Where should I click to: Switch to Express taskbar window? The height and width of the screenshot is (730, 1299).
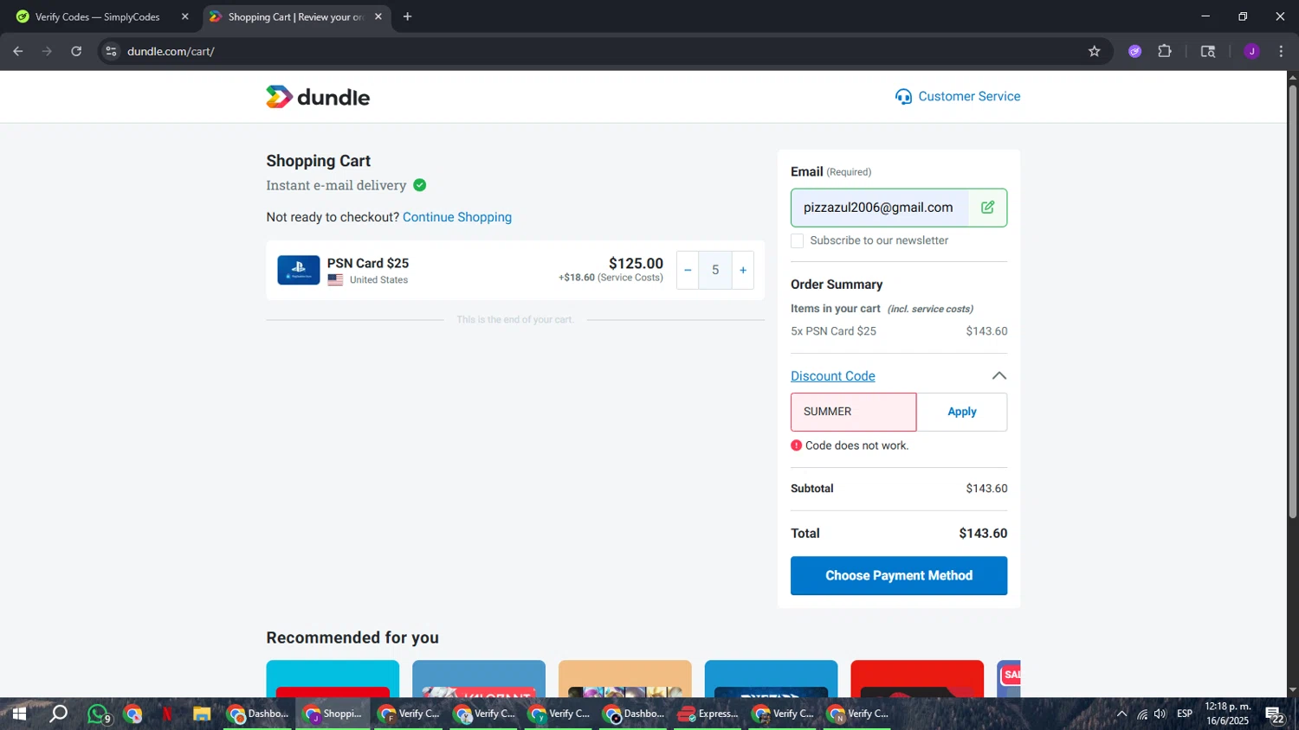708,714
